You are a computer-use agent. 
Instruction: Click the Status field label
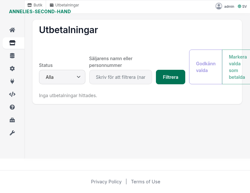[x=46, y=65]
